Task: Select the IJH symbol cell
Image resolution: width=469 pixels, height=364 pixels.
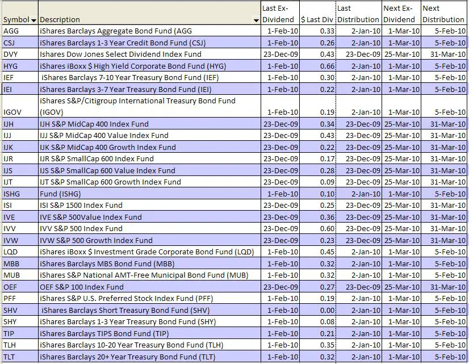Action: [x=20, y=124]
